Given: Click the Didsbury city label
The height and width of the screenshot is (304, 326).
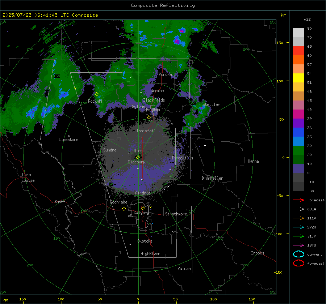Looking at the screenshot, I should tap(137, 162).
